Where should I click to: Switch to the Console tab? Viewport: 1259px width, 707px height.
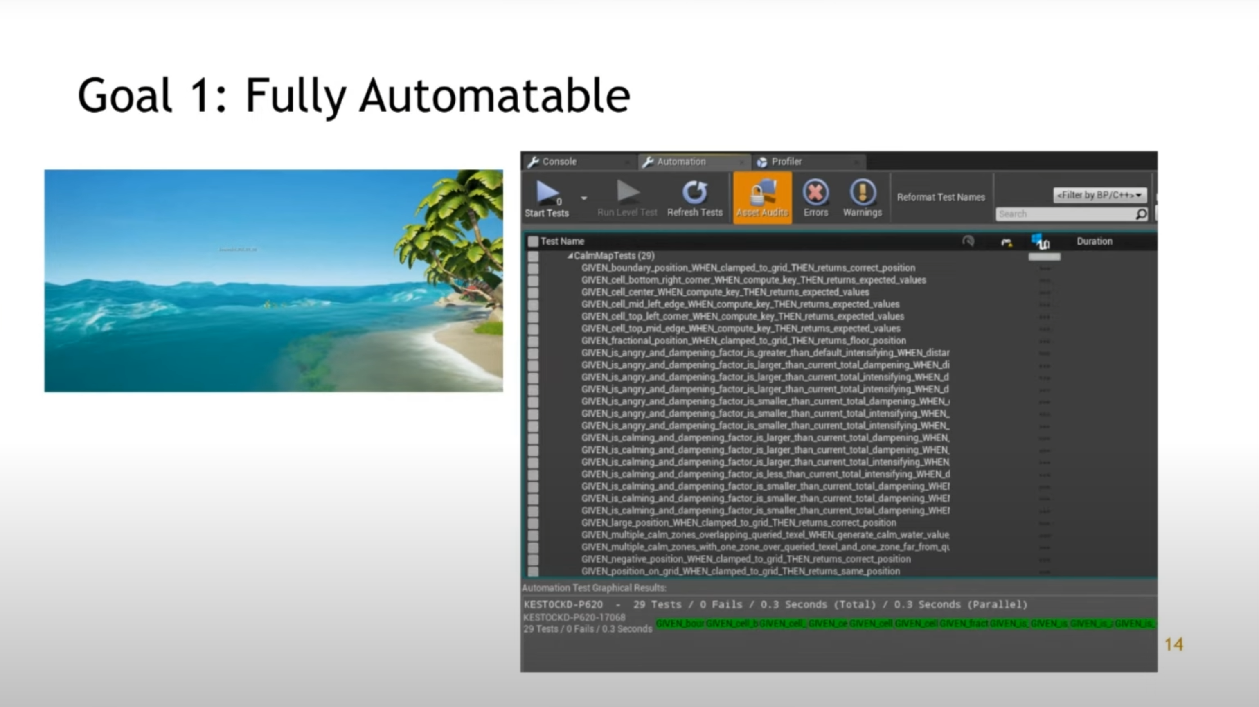pos(559,162)
